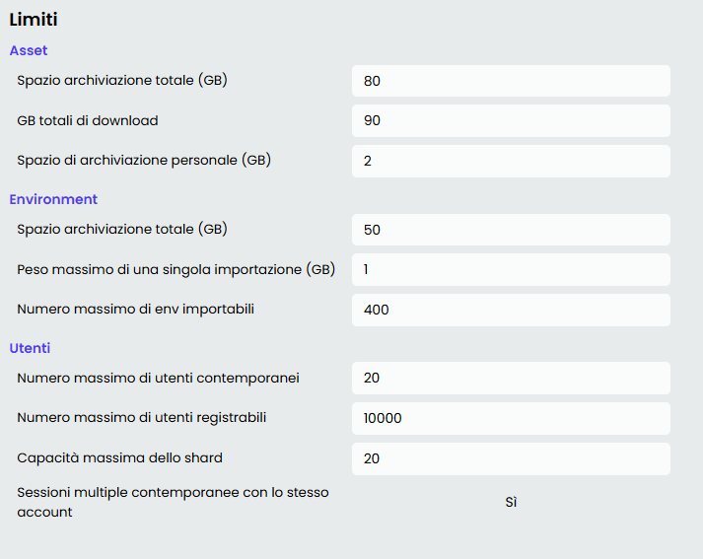Edit the personal storage space field

[x=511, y=161]
